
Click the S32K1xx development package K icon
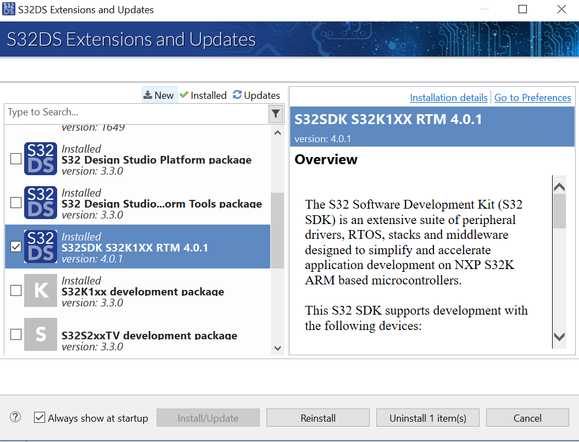click(41, 291)
